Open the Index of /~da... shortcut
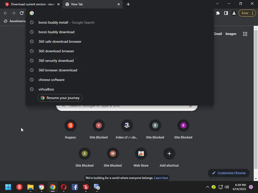Screen dimensions: 258x193 click(127, 129)
